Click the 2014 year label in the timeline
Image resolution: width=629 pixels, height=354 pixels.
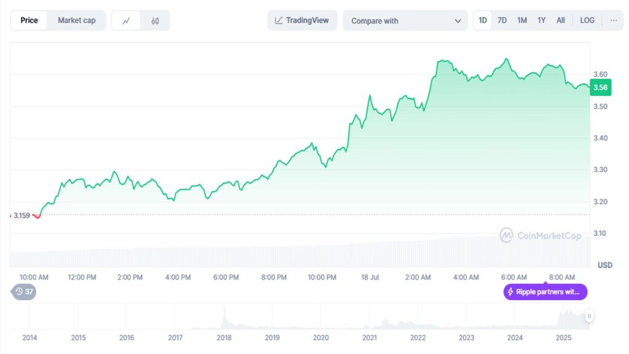pos(29,338)
